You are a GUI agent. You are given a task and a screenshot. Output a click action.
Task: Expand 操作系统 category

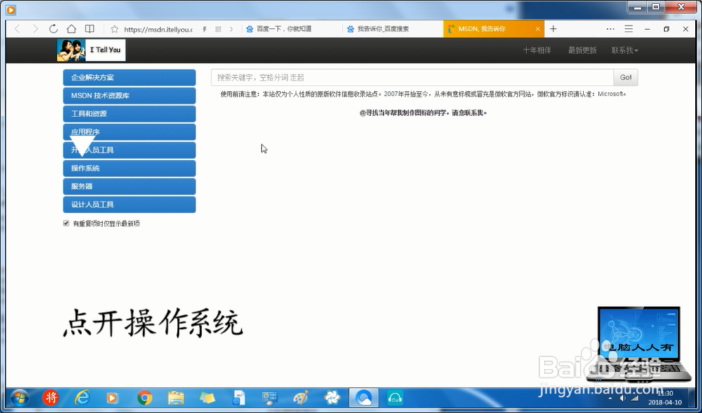click(129, 168)
